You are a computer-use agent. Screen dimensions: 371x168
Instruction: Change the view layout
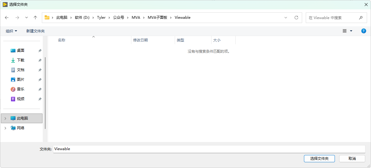tap(345, 31)
